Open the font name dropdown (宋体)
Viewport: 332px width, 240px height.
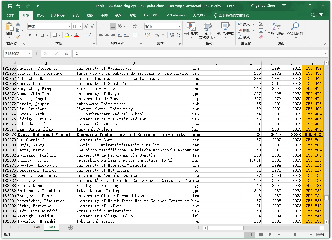point(69,27)
